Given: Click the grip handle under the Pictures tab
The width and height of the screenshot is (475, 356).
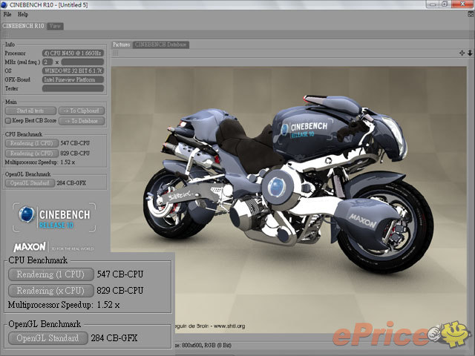Looking at the screenshot, I should click(x=115, y=53).
